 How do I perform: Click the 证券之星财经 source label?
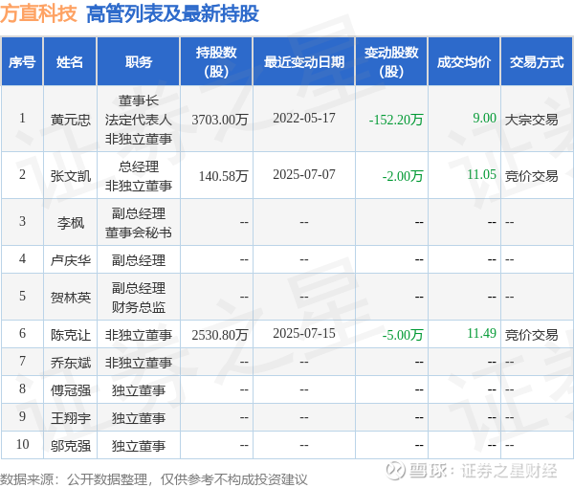tap(509, 471)
